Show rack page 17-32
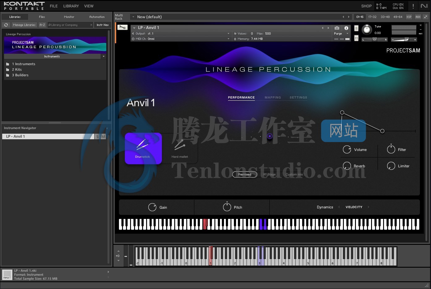The image size is (431, 289). tap(372, 17)
